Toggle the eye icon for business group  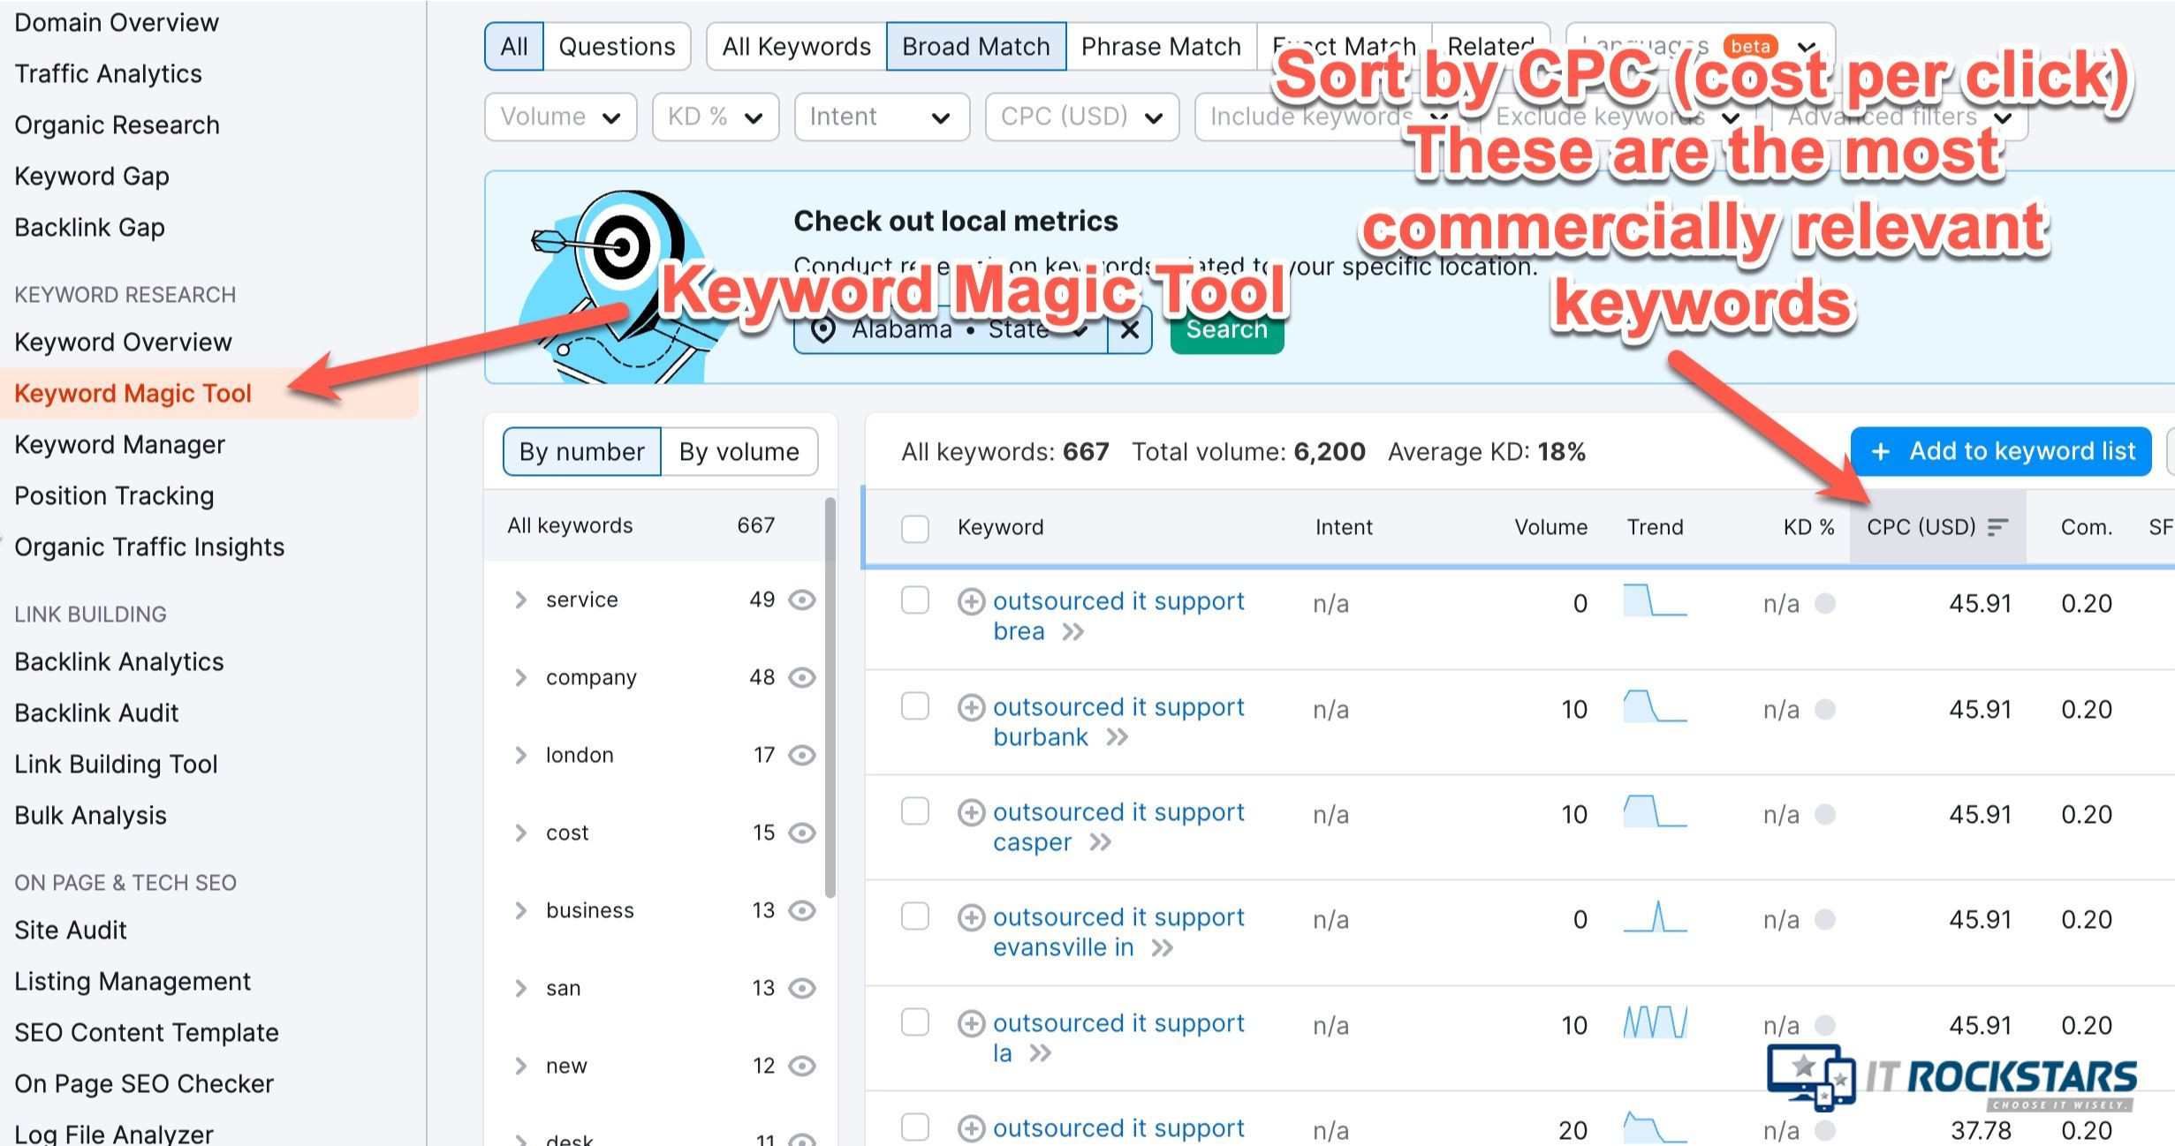(x=802, y=911)
